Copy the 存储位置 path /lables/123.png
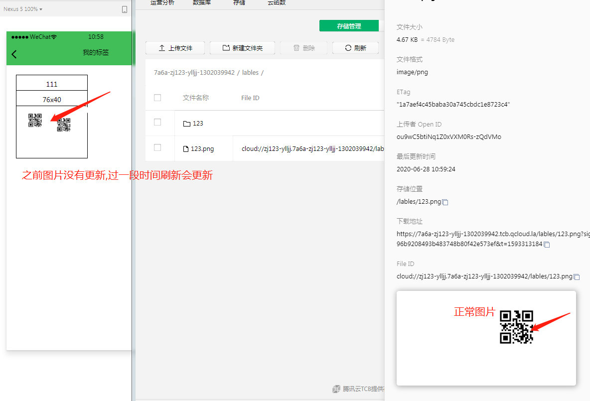 pyautogui.click(x=445, y=202)
